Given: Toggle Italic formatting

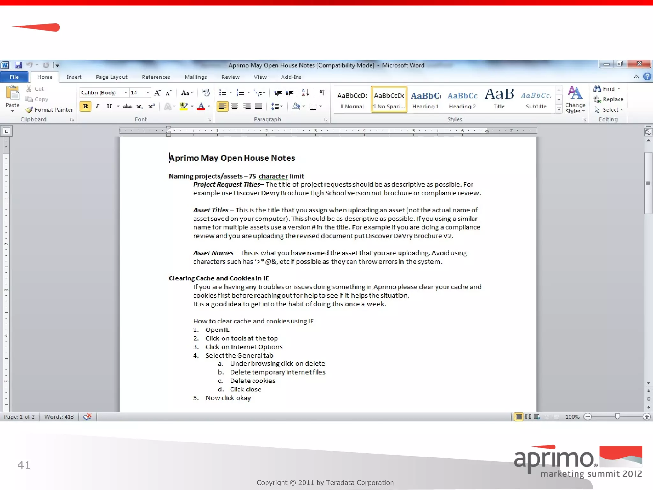Looking at the screenshot, I should coord(97,106).
